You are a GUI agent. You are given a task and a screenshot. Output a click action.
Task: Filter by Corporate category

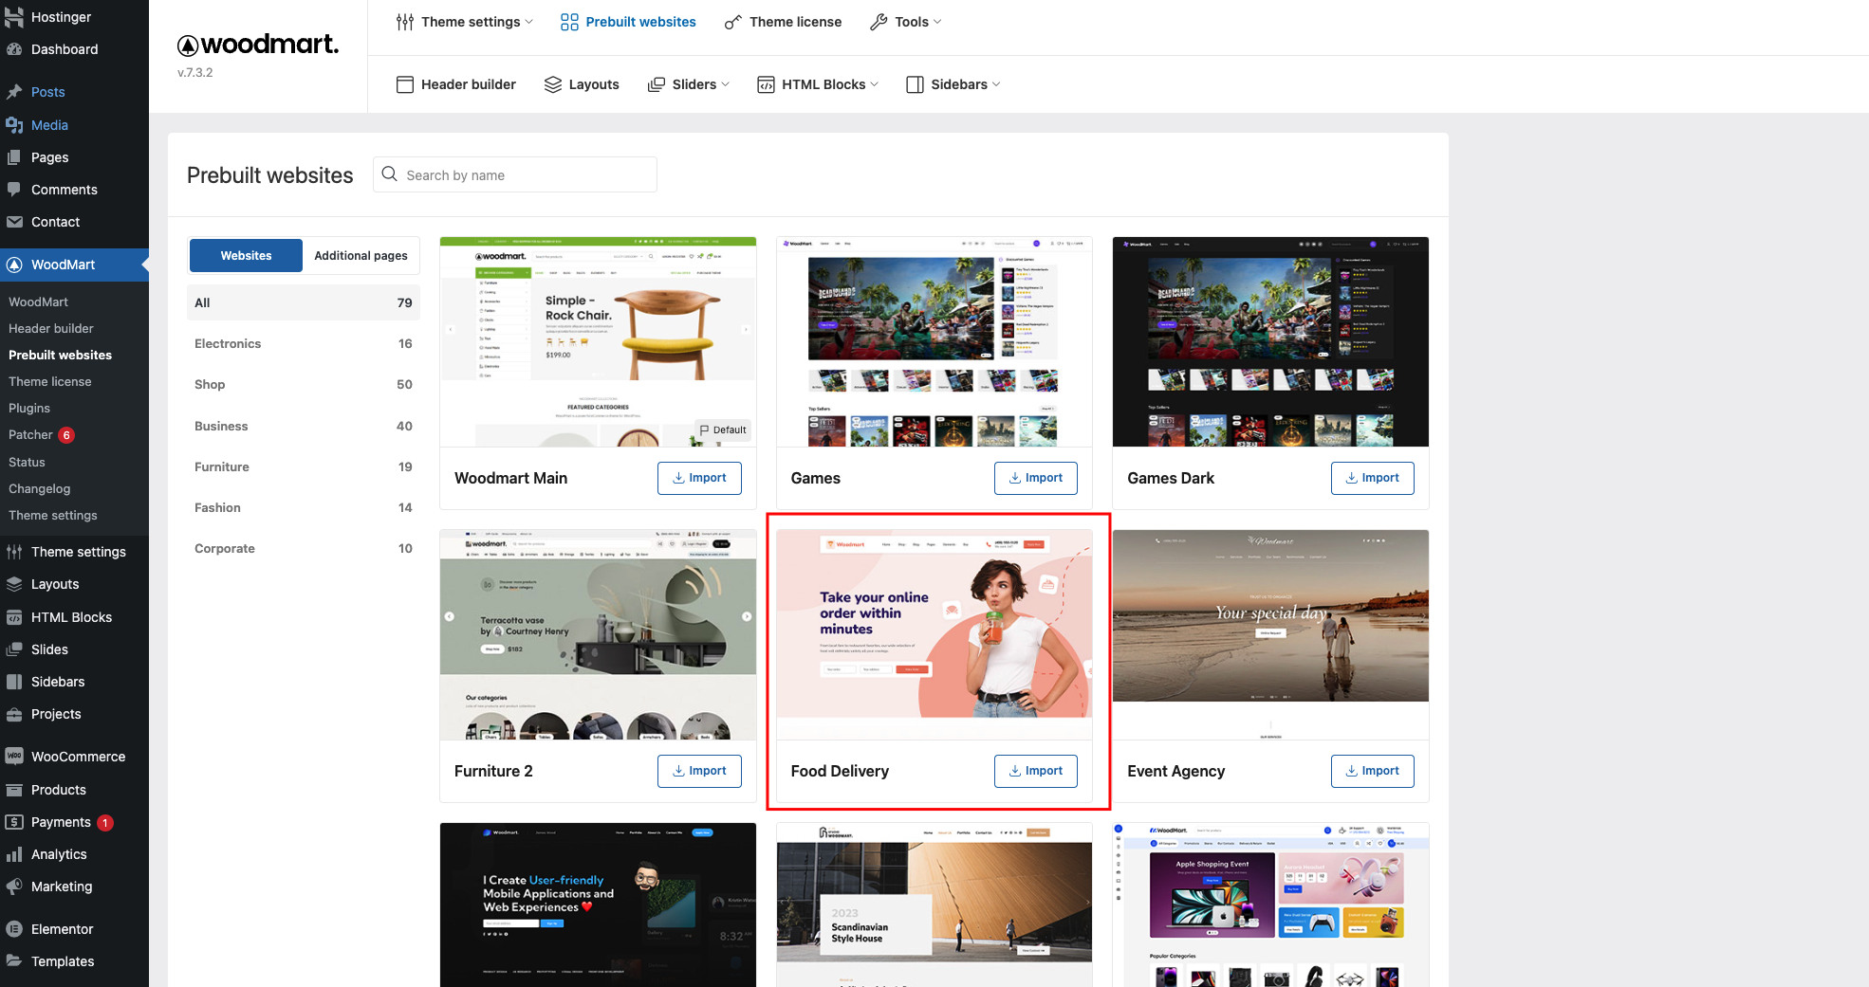point(304,548)
